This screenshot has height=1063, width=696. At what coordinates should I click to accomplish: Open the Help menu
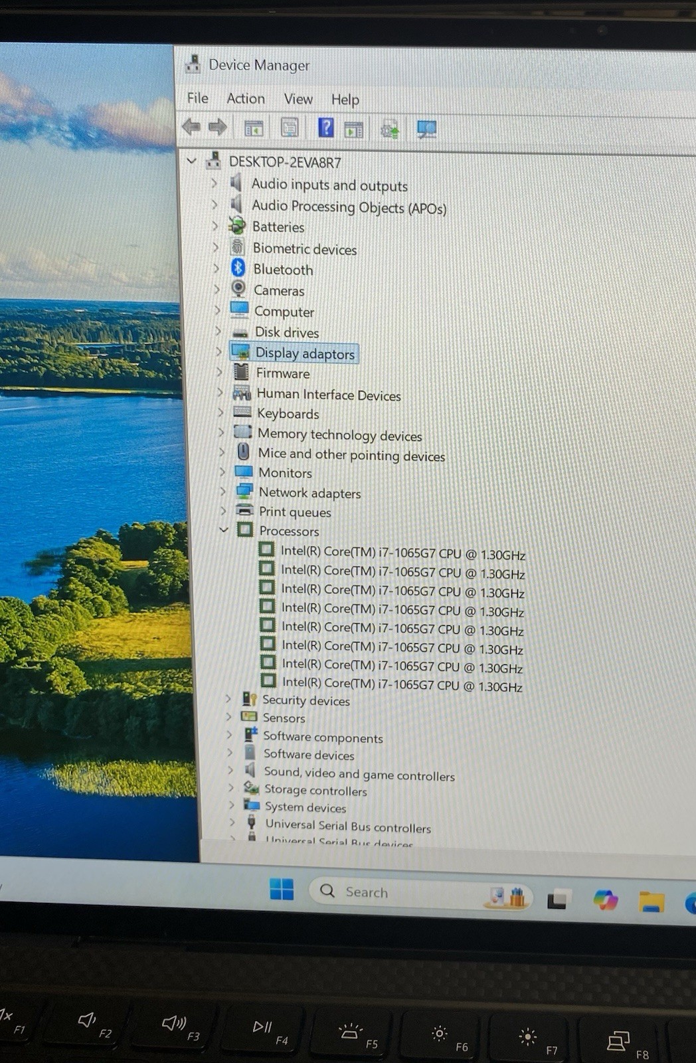pos(345,100)
